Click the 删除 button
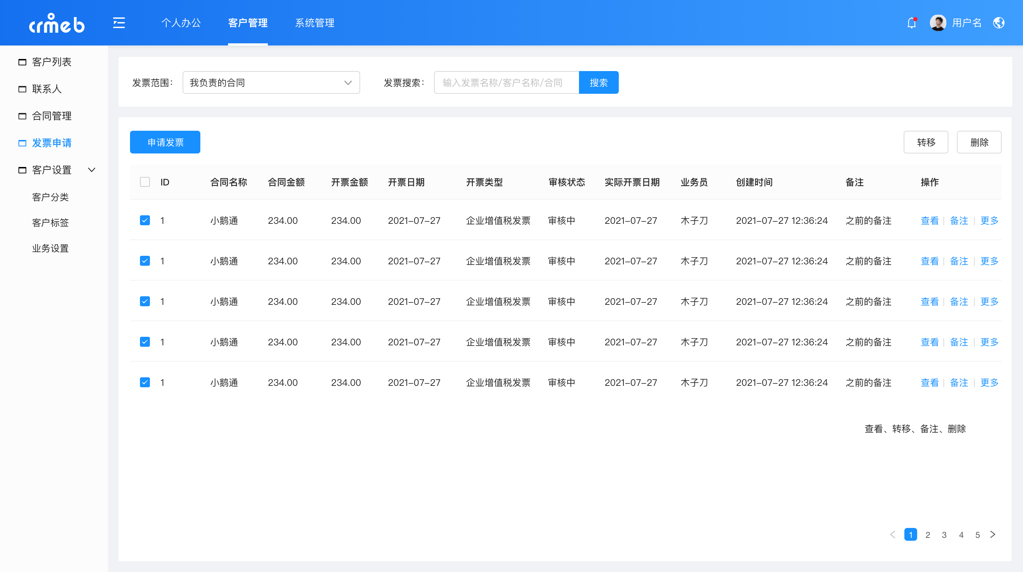This screenshot has width=1023, height=572. coord(979,142)
